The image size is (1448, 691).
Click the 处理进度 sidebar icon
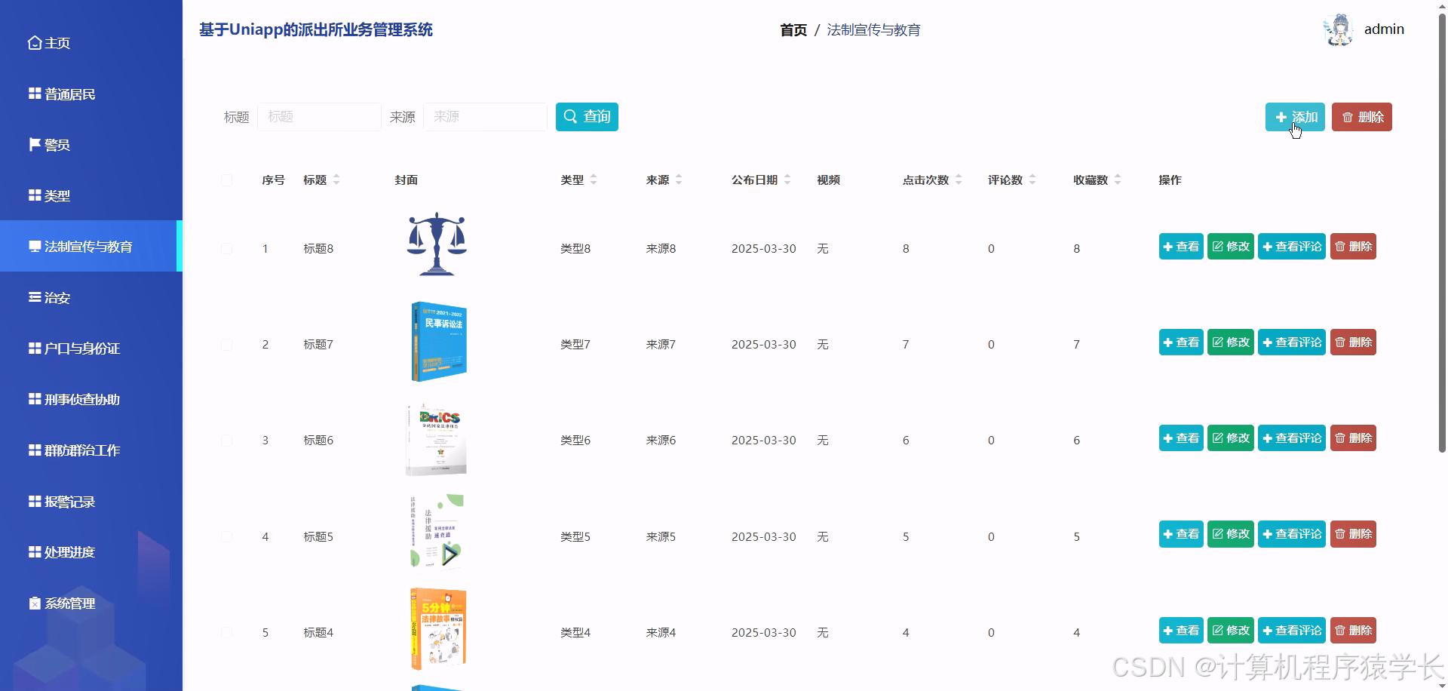pyautogui.click(x=33, y=551)
